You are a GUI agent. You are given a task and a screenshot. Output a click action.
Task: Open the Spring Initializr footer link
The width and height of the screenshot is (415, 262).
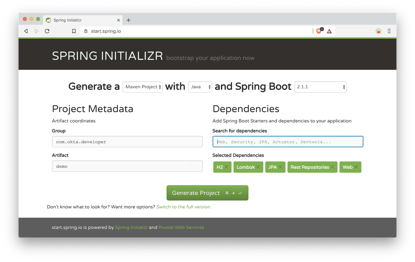131,227
